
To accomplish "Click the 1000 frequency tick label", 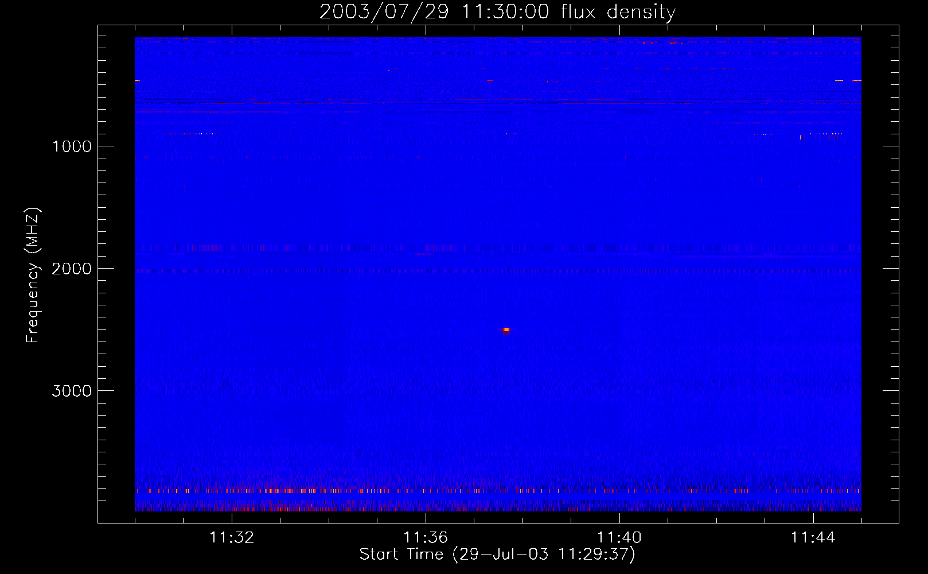I will pyautogui.click(x=72, y=146).
